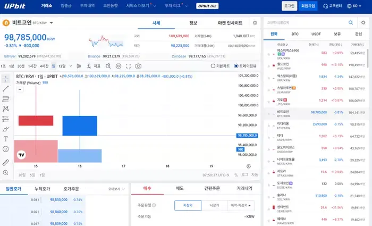This screenshot has width=372, height=226.
Task: Collapse the volume indicator legend chevron
Action: 20,89
